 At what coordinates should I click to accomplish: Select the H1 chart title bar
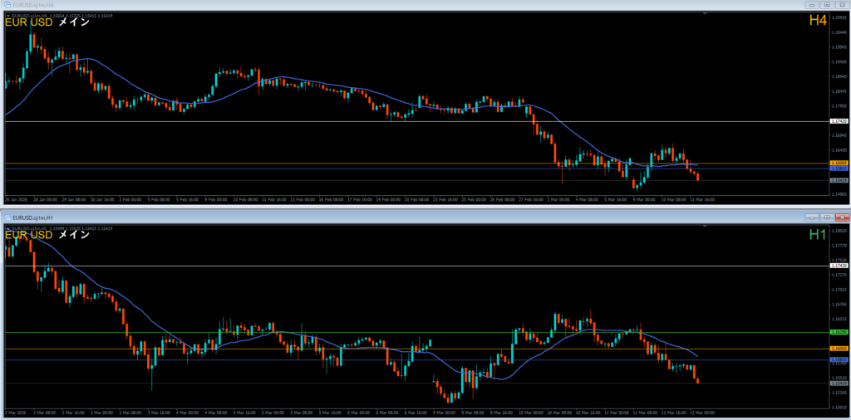click(416, 217)
